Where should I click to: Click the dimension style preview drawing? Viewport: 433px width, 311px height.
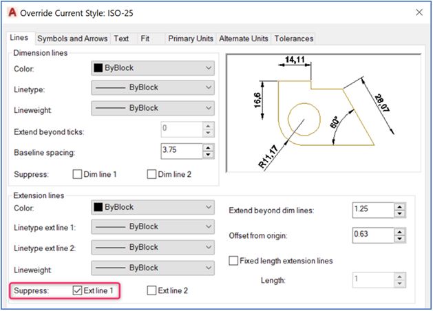click(324, 113)
